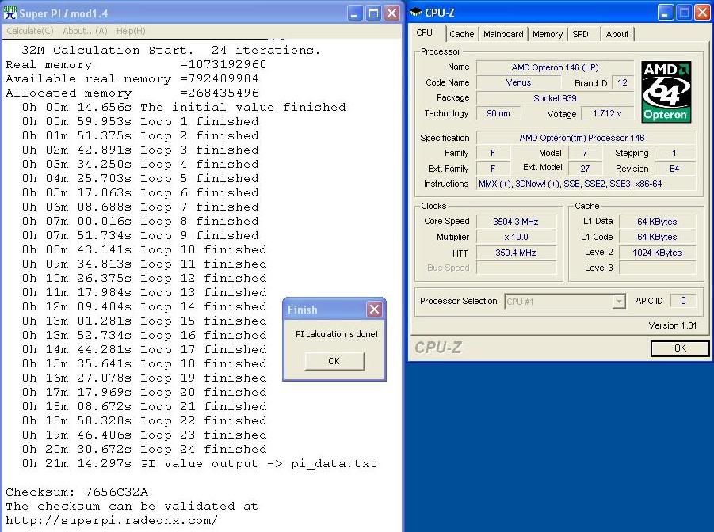Click the 'Real memory =1073192960' line
714x532 pixels.
136,65
